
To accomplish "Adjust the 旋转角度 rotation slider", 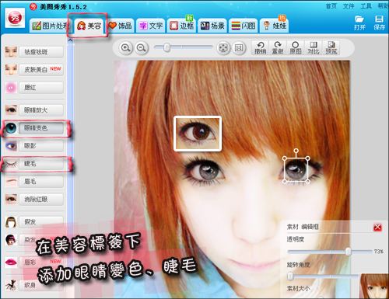I will 291,276.
